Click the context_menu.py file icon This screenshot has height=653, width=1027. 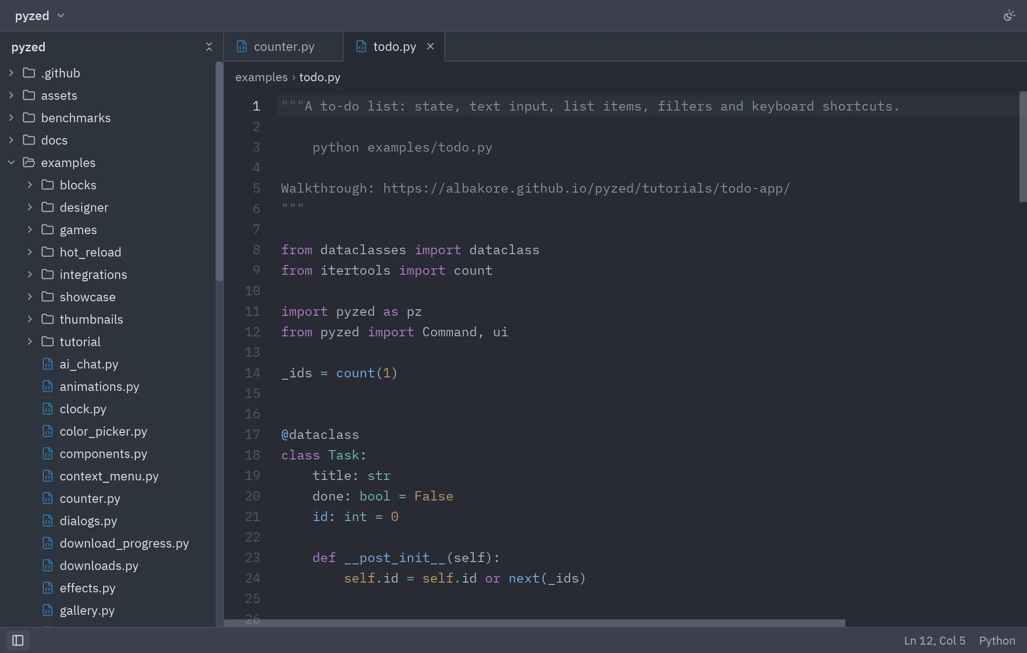coord(48,476)
